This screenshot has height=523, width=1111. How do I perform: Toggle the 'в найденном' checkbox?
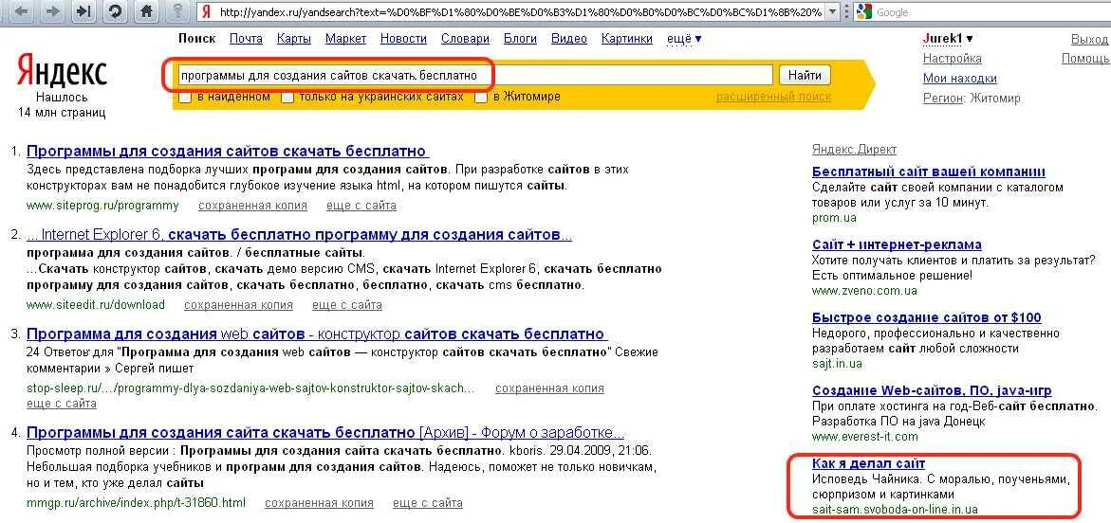click(x=185, y=97)
